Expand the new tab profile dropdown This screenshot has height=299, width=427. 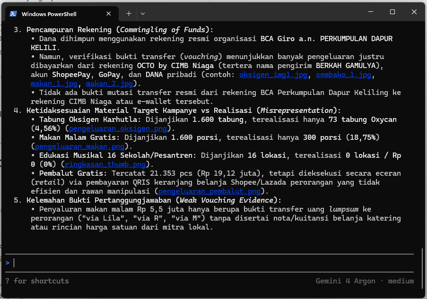click(x=143, y=14)
